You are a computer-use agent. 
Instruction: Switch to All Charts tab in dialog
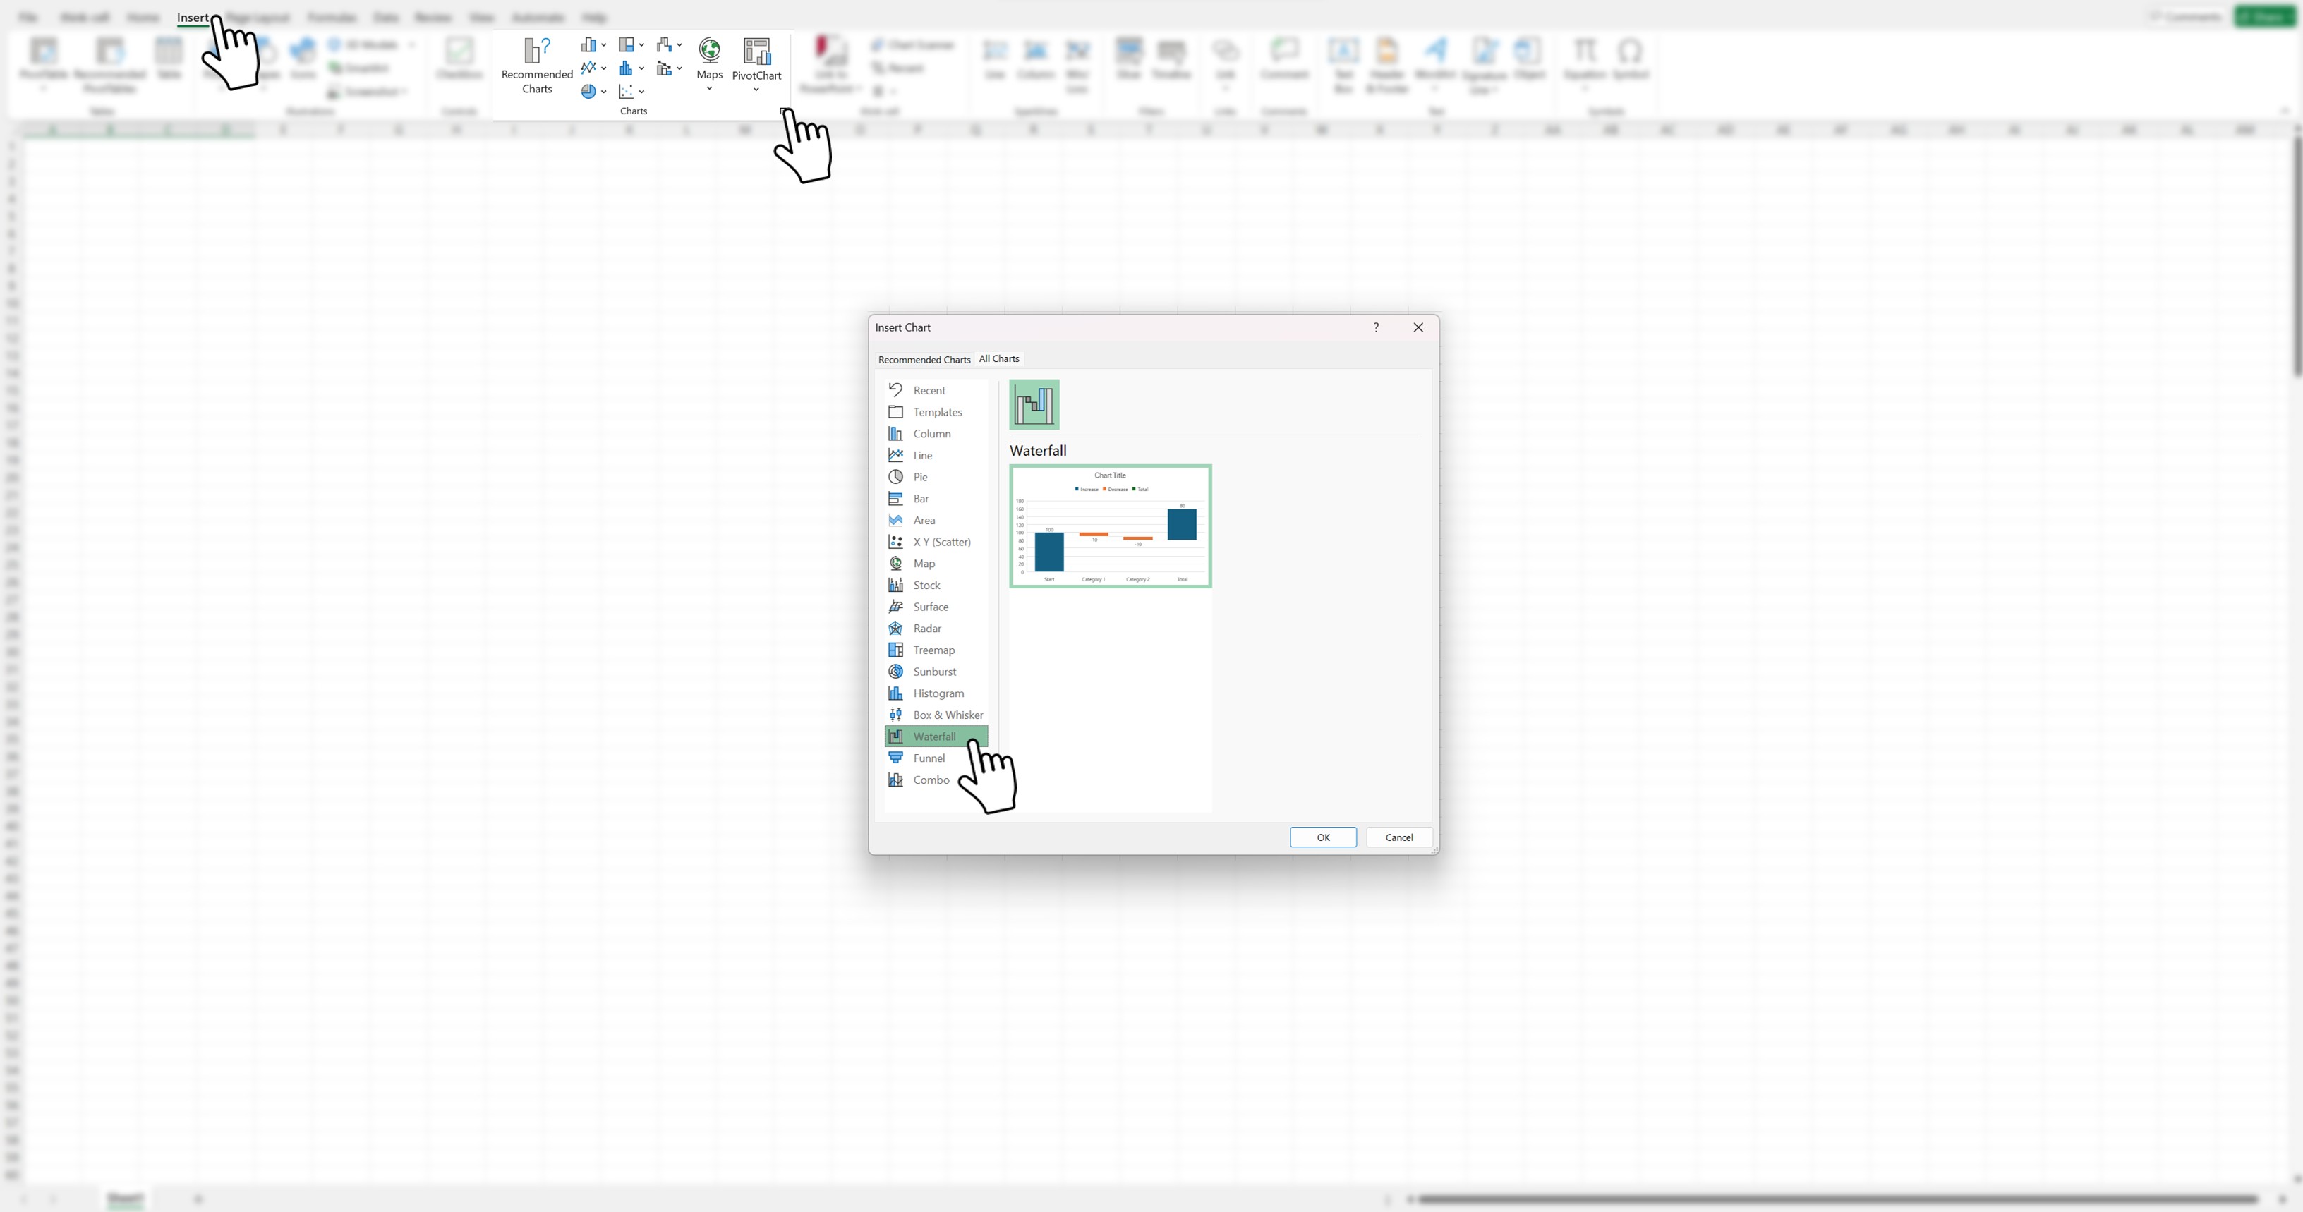tap(998, 358)
